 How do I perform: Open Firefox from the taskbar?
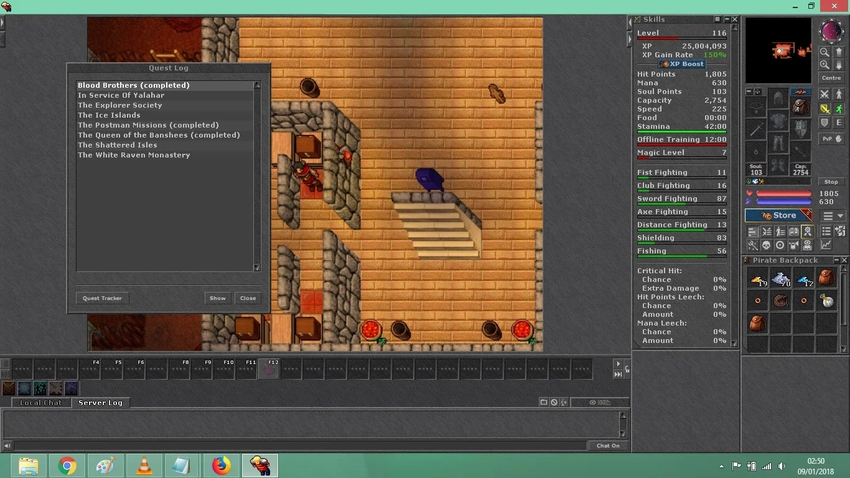tap(221, 466)
